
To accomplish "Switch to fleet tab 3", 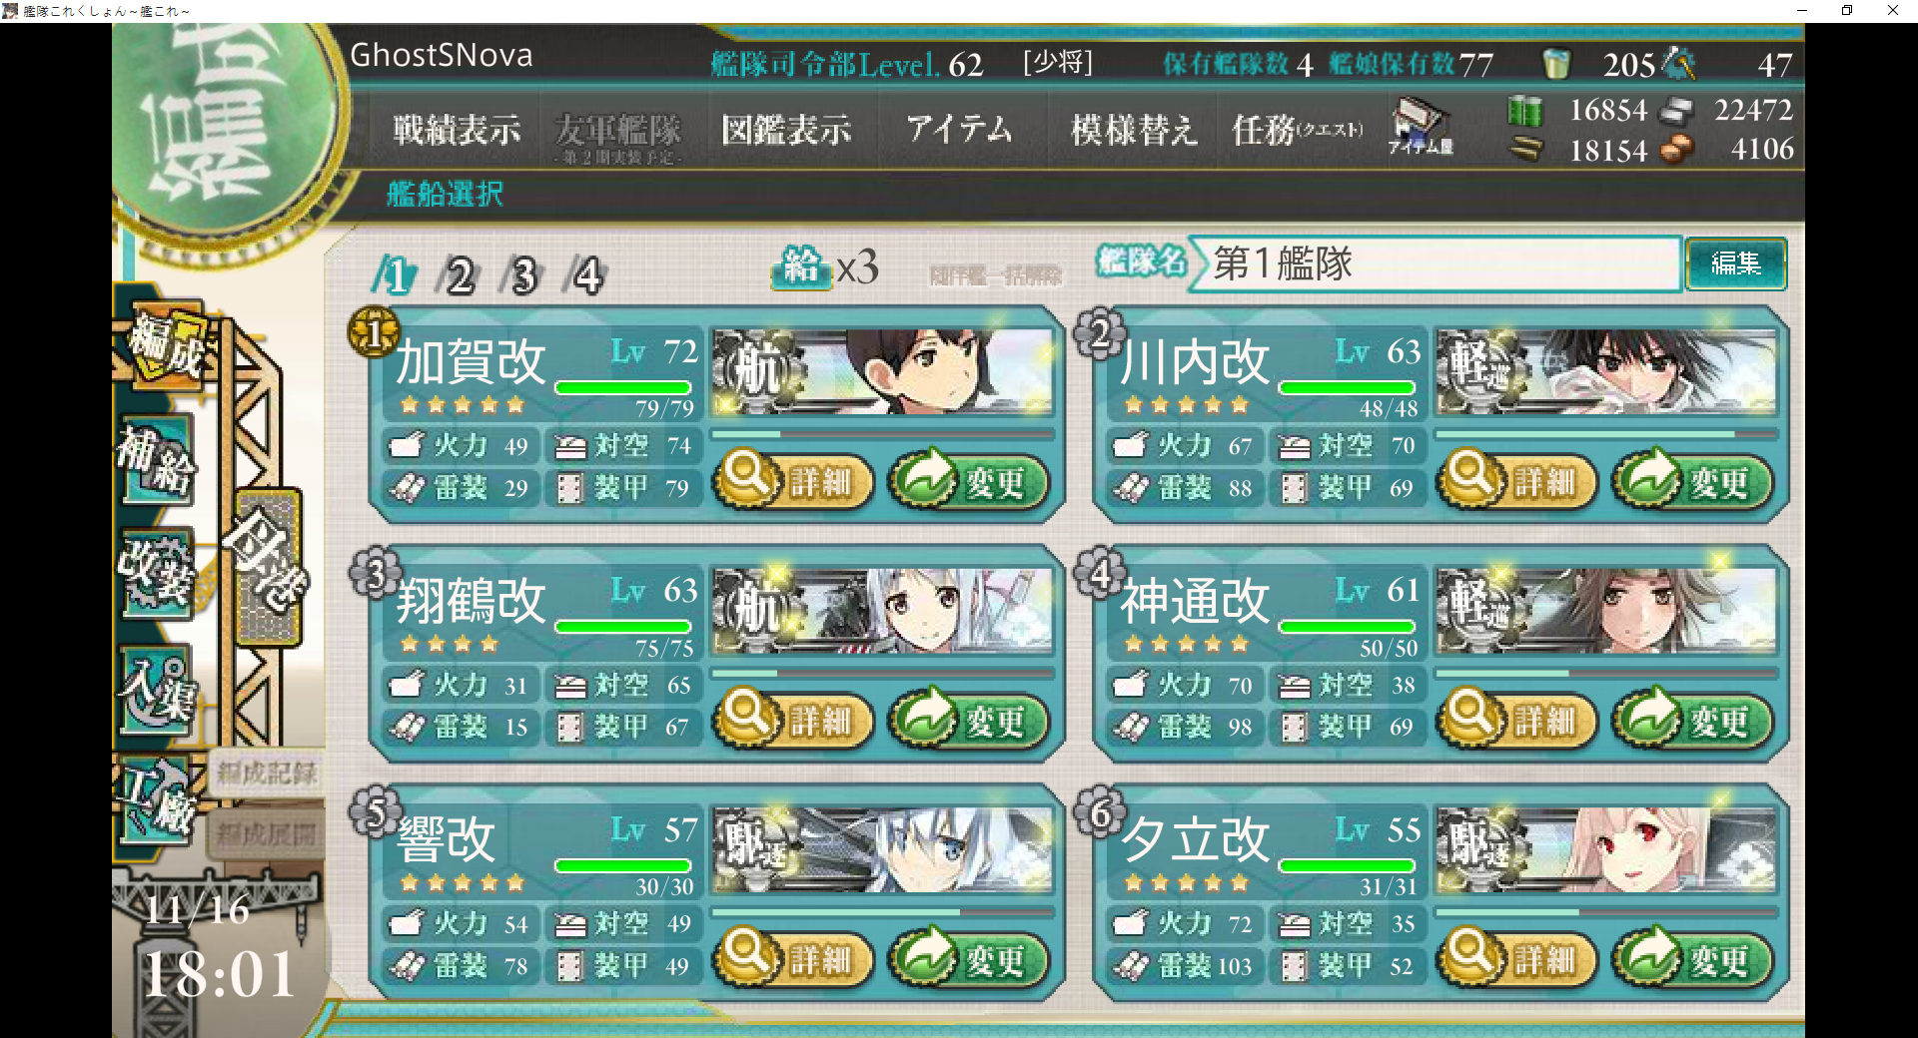I will [x=523, y=275].
